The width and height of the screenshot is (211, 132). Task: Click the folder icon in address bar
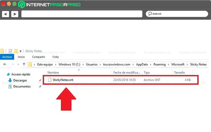[30, 64]
